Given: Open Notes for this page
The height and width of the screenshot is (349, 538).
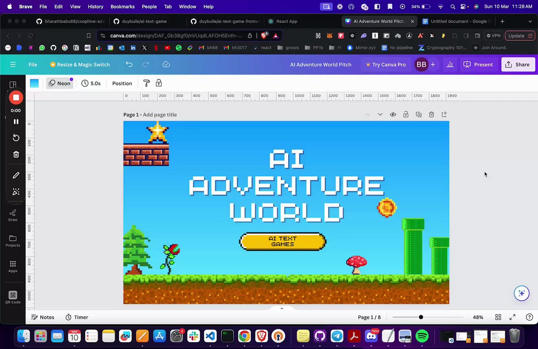Looking at the screenshot, I should tap(43, 317).
